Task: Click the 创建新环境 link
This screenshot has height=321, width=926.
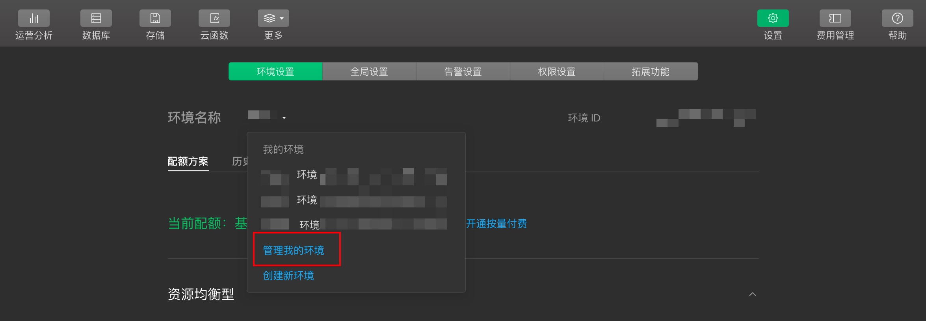Action: [288, 276]
